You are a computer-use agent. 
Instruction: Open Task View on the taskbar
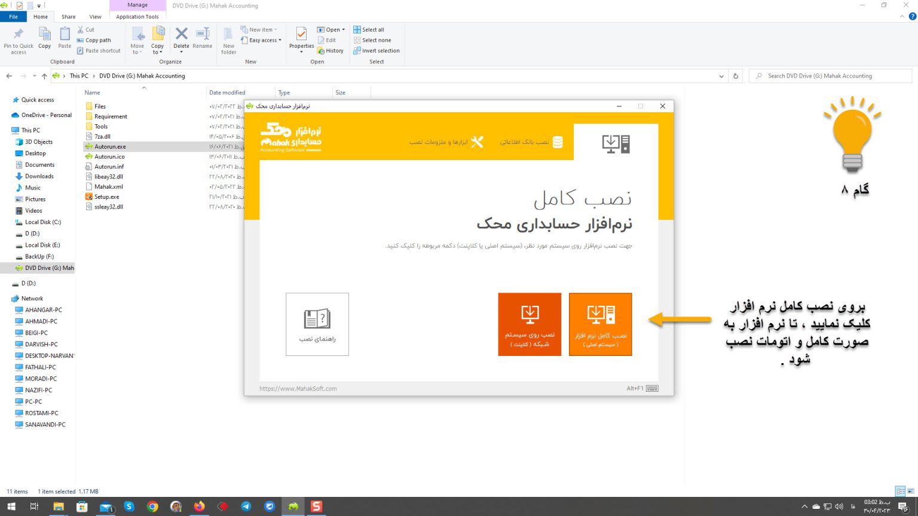tap(34, 506)
